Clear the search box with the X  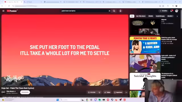click(109, 11)
